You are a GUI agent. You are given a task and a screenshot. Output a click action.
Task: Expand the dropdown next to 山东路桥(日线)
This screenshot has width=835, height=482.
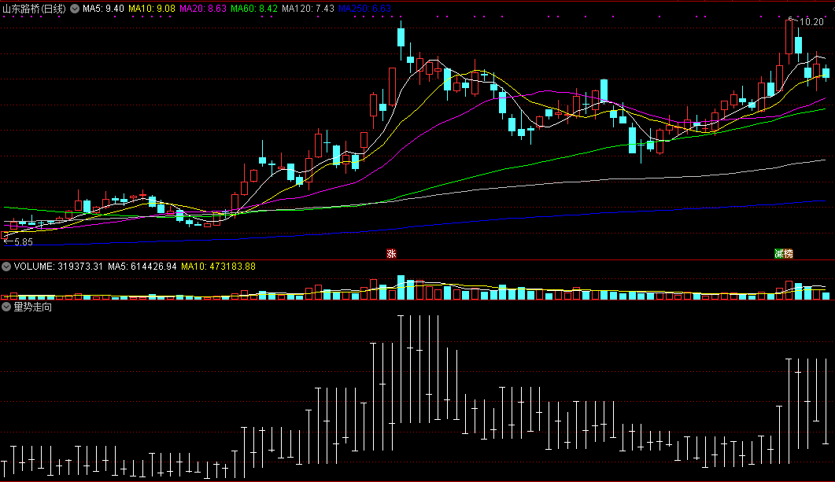click(75, 9)
